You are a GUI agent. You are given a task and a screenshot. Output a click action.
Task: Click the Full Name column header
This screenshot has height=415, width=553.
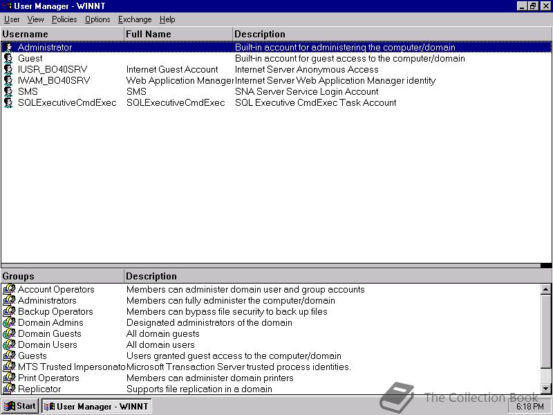(178, 34)
